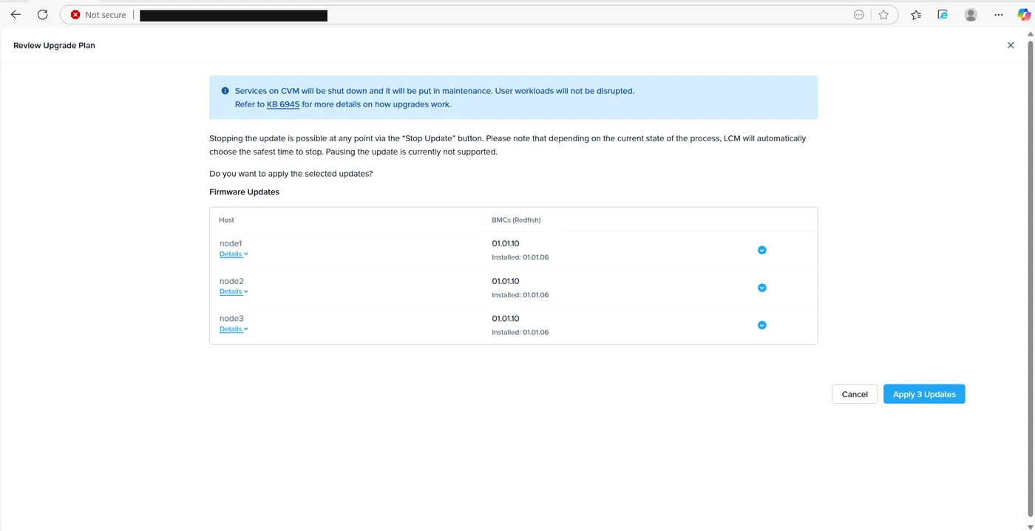1035x531 pixels.
Task: Click the Cancel button
Action: 855,394
